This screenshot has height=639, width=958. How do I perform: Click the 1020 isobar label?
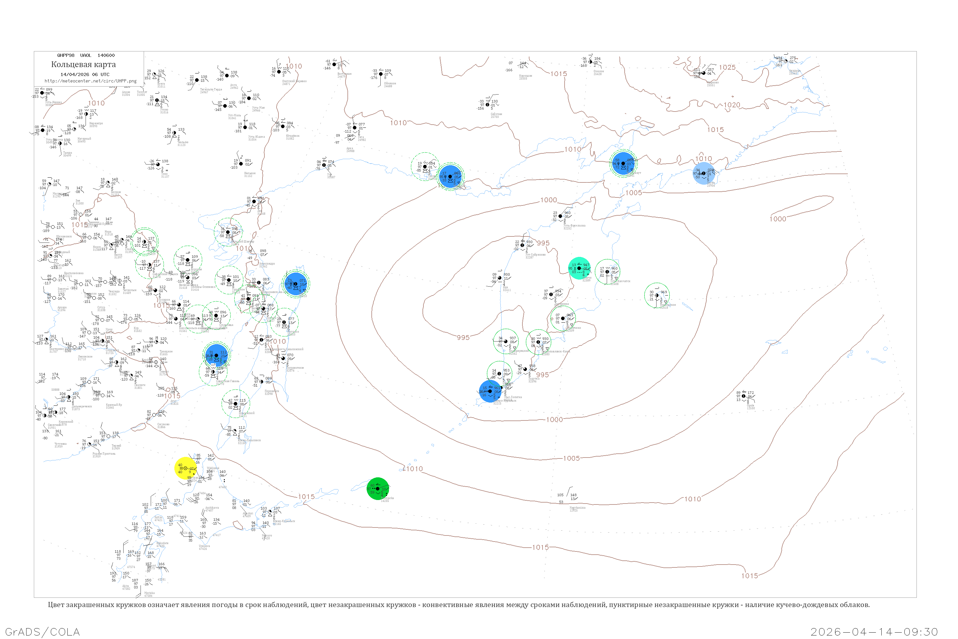click(732, 105)
